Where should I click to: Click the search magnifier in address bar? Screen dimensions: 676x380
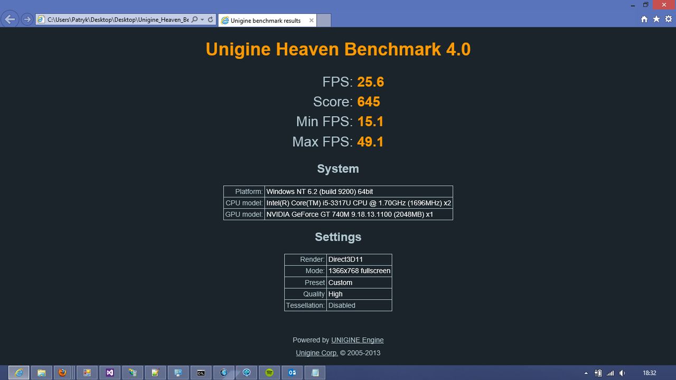pos(194,20)
